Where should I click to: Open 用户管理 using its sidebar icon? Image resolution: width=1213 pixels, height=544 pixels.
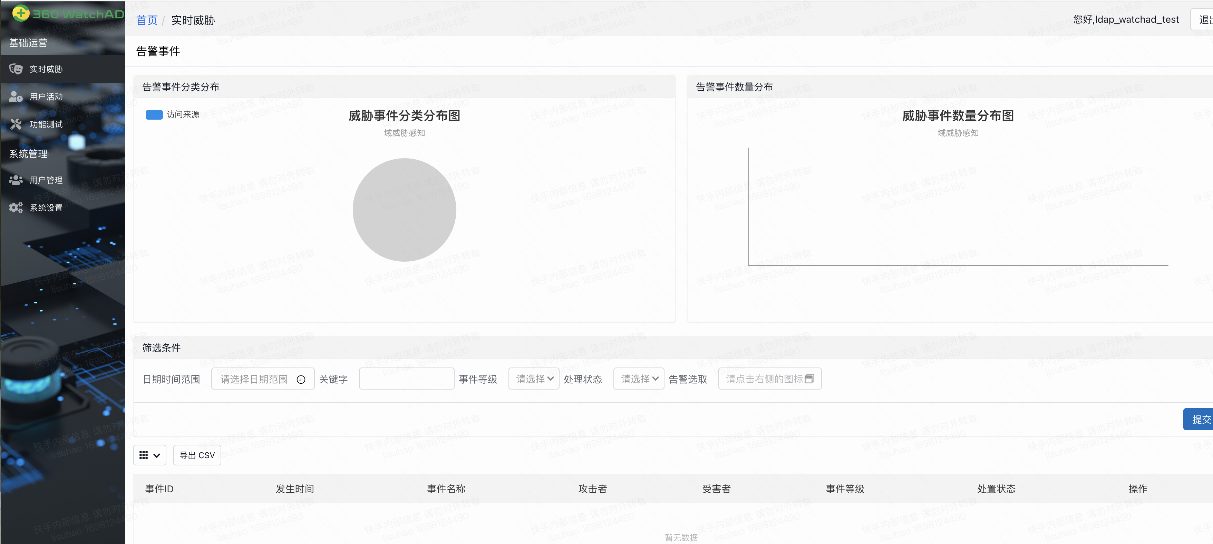[x=16, y=180]
